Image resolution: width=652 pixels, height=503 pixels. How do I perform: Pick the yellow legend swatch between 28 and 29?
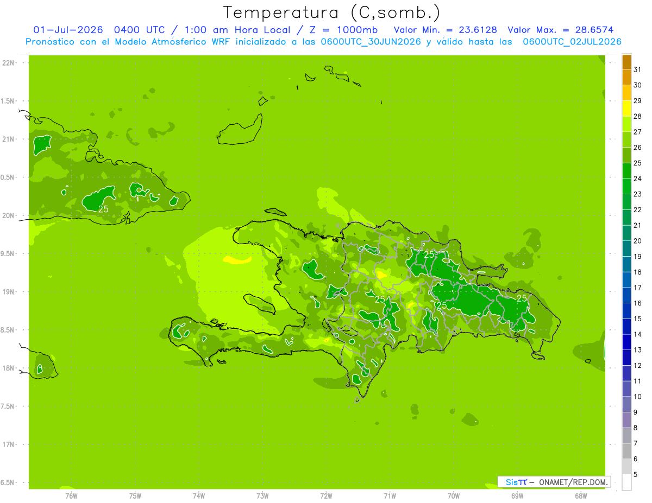[626, 109]
